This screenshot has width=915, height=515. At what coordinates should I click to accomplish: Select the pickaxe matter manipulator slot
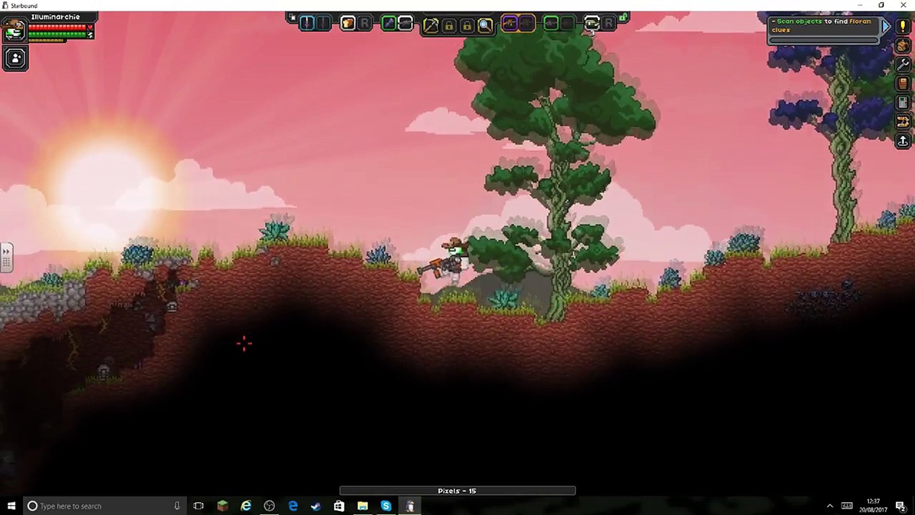click(430, 25)
